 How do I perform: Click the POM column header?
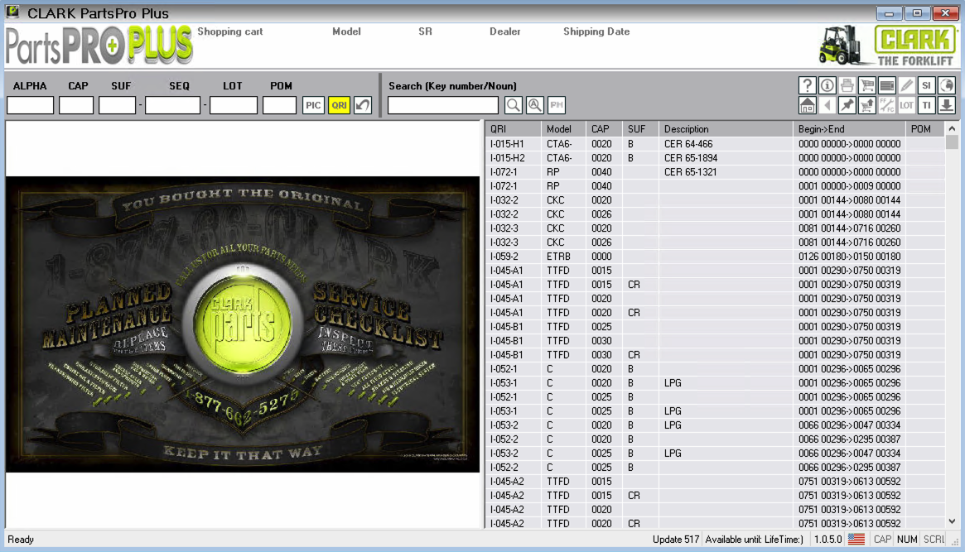point(925,129)
